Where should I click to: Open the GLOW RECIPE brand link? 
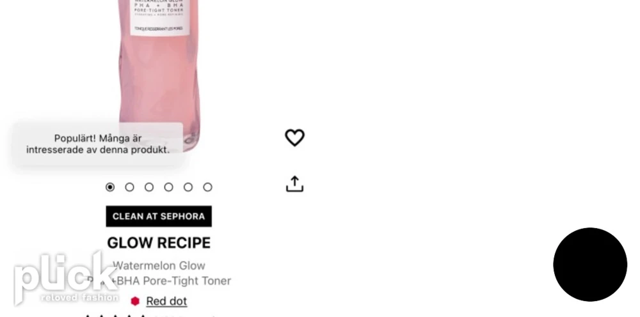click(159, 243)
